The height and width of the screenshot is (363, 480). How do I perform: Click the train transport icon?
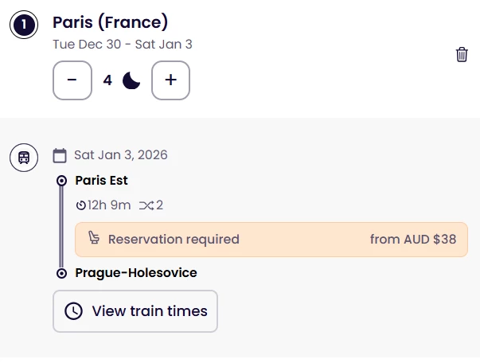click(x=24, y=157)
